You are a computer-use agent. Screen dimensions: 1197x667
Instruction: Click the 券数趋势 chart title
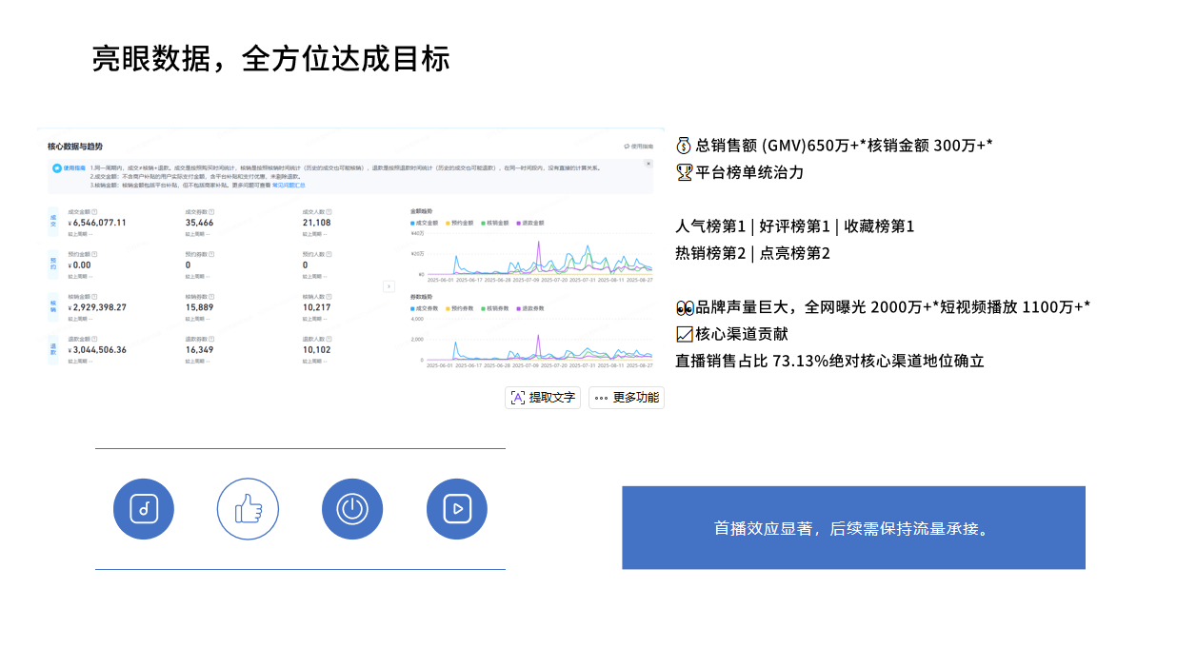tap(421, 297)
